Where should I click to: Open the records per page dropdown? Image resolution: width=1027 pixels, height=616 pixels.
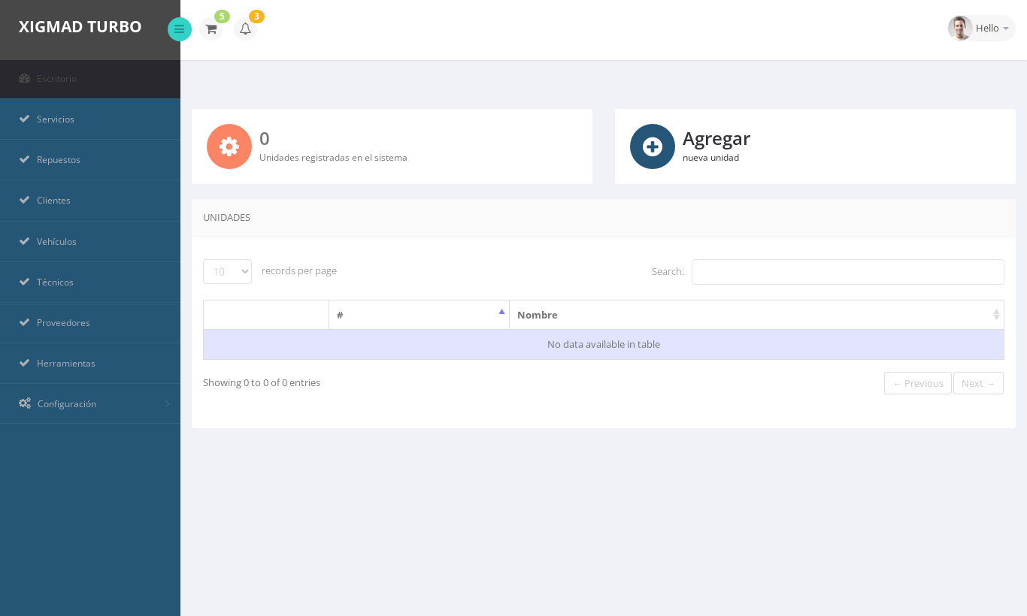(227, 271)
